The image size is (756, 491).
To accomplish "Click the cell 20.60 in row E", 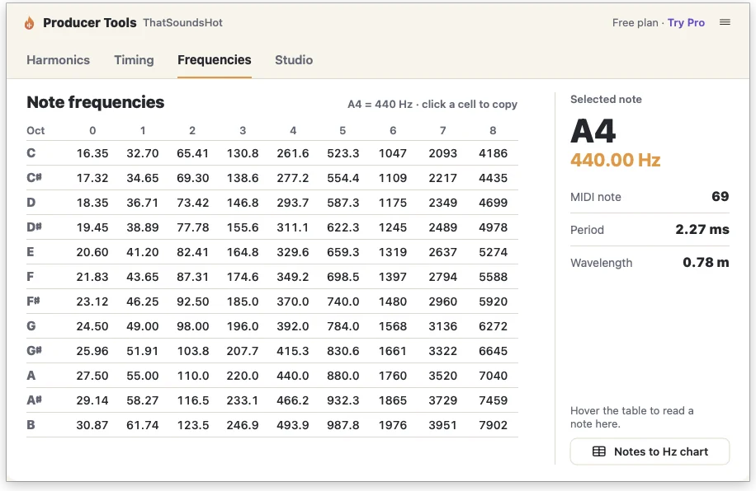I will (x=92, y=252).
